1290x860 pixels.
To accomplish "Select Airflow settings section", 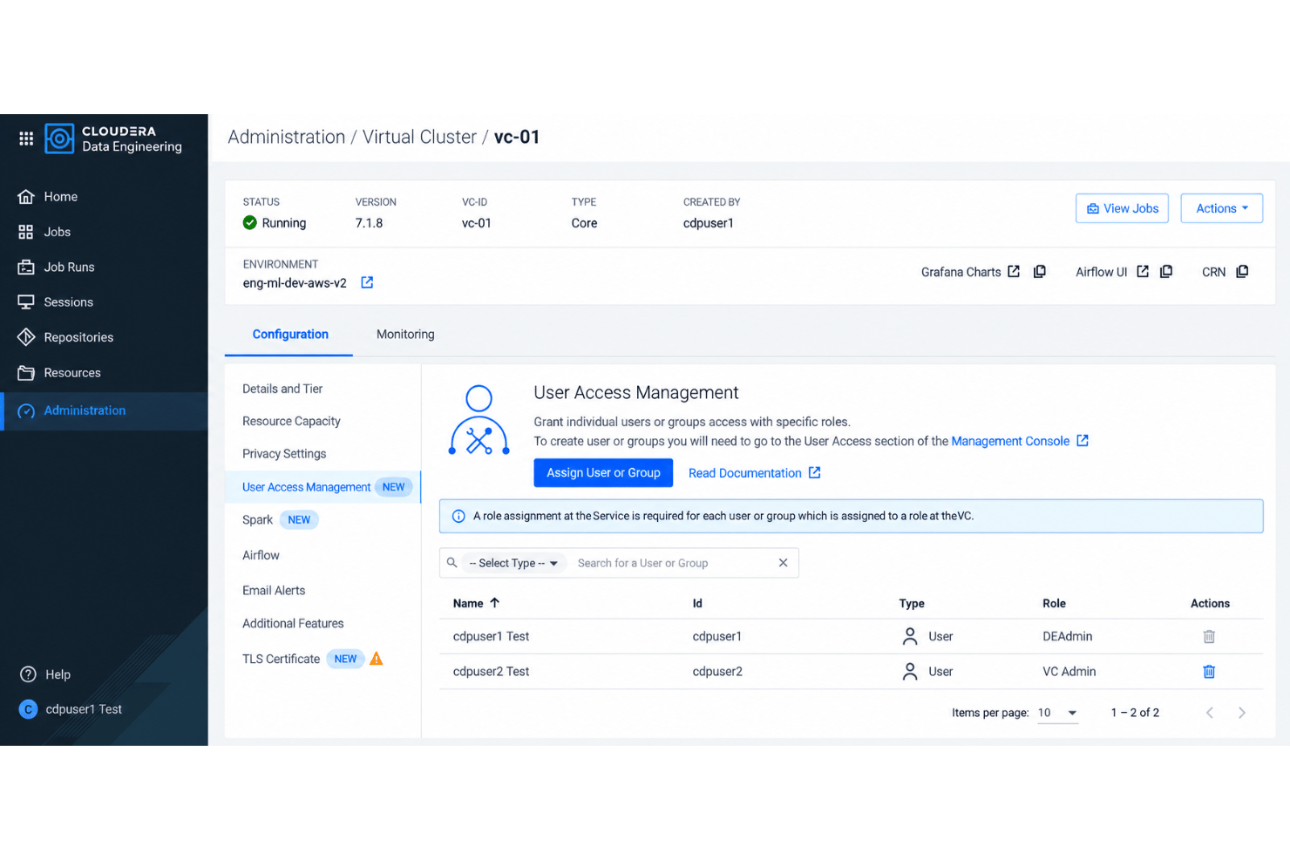I will coord(261,555).
